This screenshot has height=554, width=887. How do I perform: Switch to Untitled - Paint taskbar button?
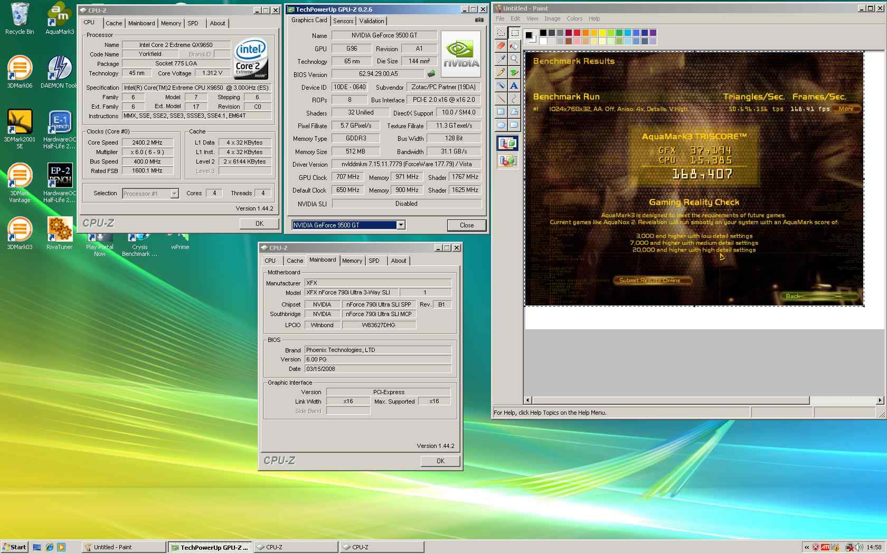click(x=124, y=547)
